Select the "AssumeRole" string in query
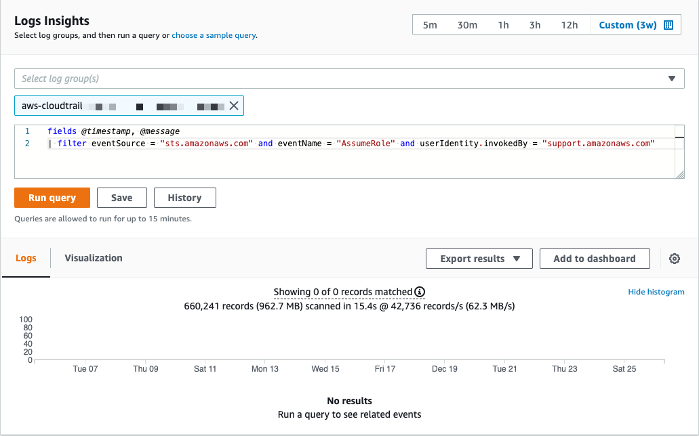 click(365, 144)
